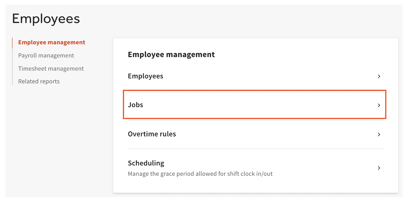Open Related reports from the sidebar

pyautogui.click(x=39, y=81)
